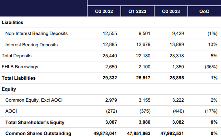Viewport: 221px width, 137px height.
Task: Select the Interest Bearing Deposits row label
Action: click(x=31, y=45)
